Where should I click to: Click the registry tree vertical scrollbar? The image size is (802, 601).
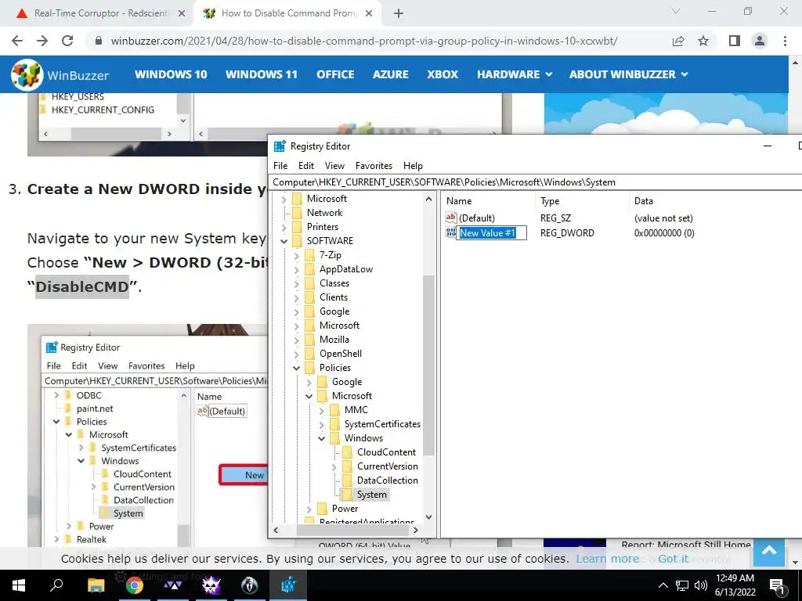pos(428,365)
